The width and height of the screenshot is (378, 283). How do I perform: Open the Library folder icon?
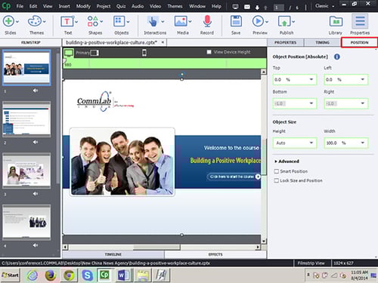pos(336,21)
